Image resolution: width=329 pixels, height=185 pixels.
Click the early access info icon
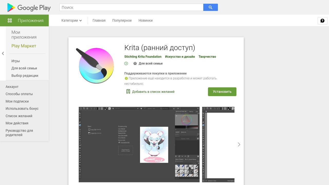point(126,78)
